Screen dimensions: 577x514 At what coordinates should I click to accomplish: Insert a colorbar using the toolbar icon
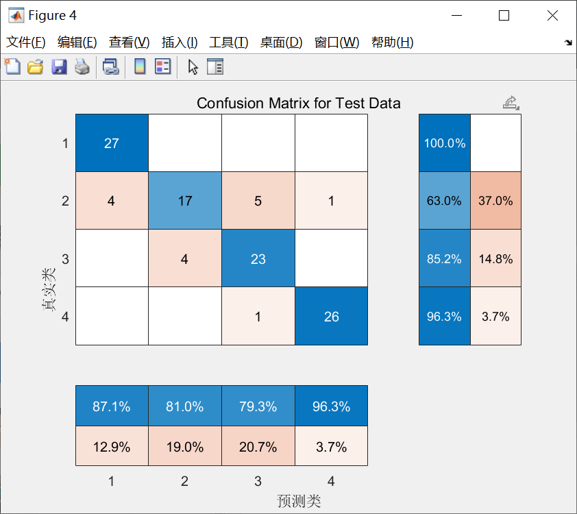click(140, 66)
